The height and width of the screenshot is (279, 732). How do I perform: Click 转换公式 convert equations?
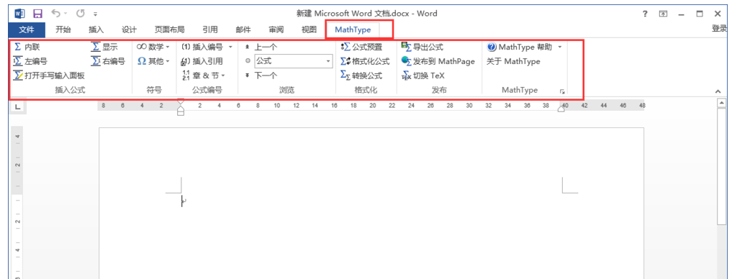pyautogui.click(x=362, y=76)
